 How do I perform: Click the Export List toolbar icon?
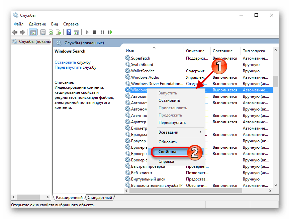click(59, 32)
